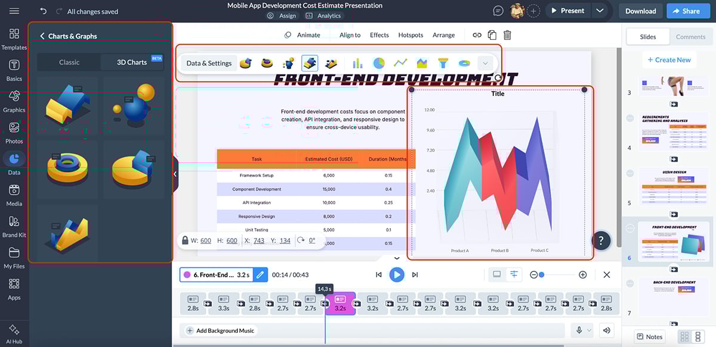716x347 pixels.
Task: Collapse the Charts & Graphs panel
Action: (x=41, y=36)
